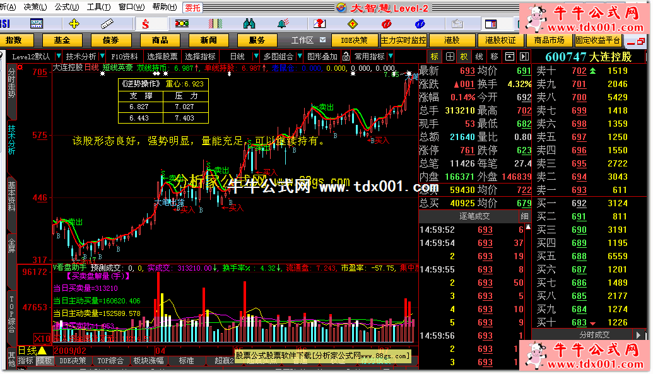Click the 新闻 yellow button
The width and height of the screenshot is (653, 374).
(208, 40)
